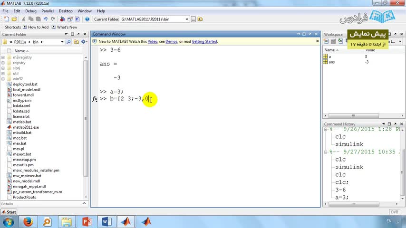Viewport: 406px width, 228px height.
Task: Click the What's New shortcut
Action: pyautogui.click(x=65, y=27)
